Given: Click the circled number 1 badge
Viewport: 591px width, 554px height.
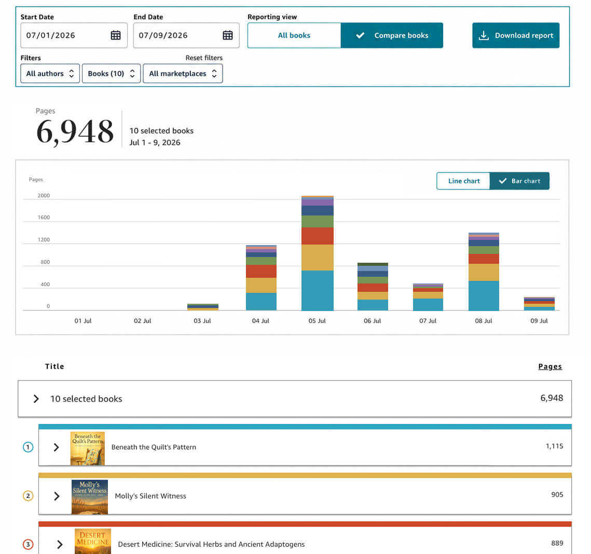Looking at the screenshot, I should coord(28,447).
